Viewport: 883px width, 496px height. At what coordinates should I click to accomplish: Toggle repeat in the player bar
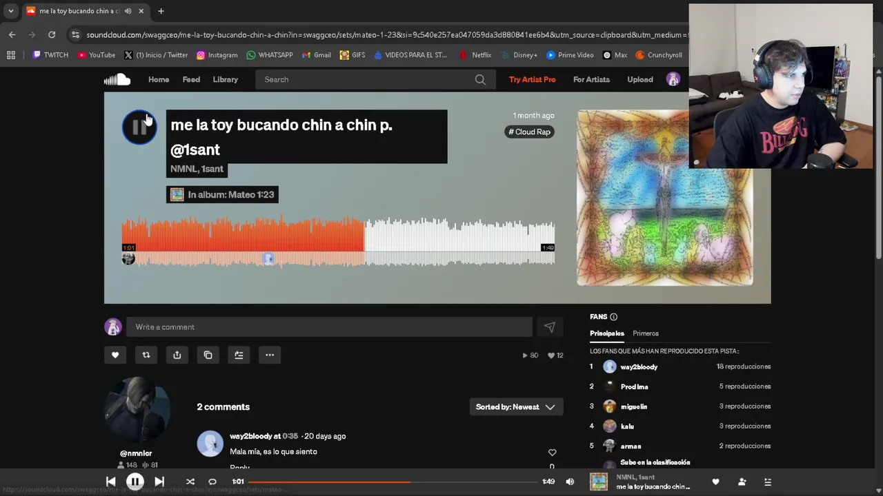[212, 482]
